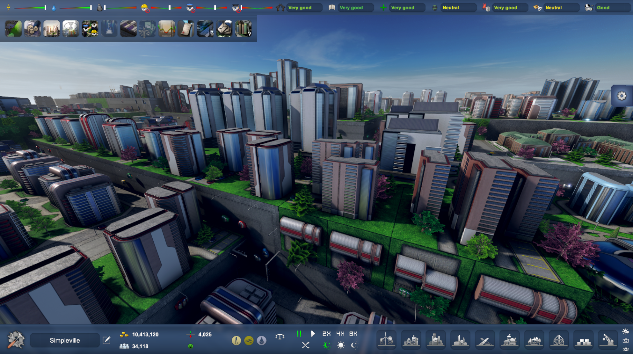Select the demolition crane tool
This screenshot has height=354, width=633.
(608, 340)
